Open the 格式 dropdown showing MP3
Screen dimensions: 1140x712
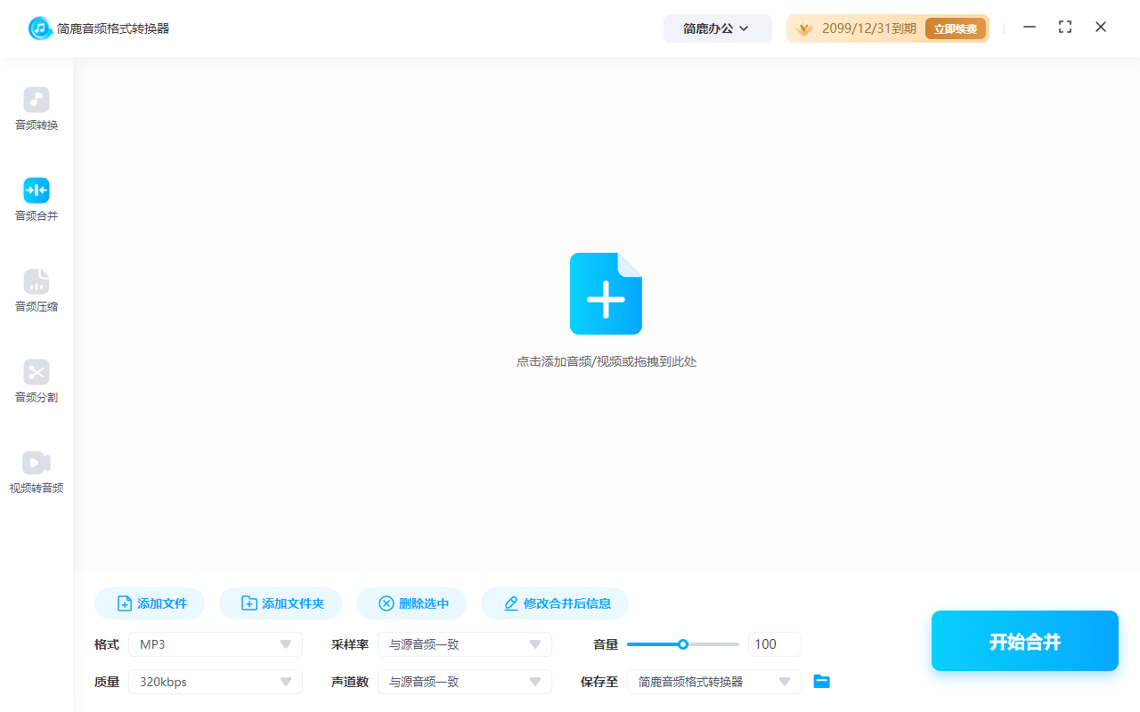[x=215, y=643]
